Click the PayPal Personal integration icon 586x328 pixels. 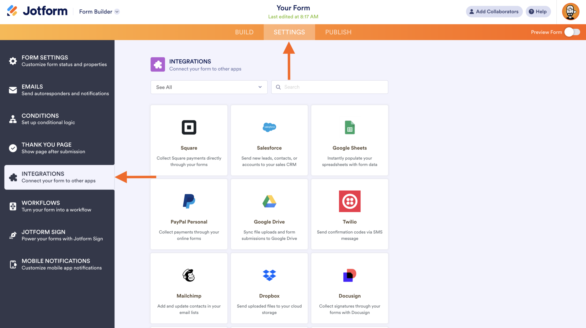pos(189,201)
